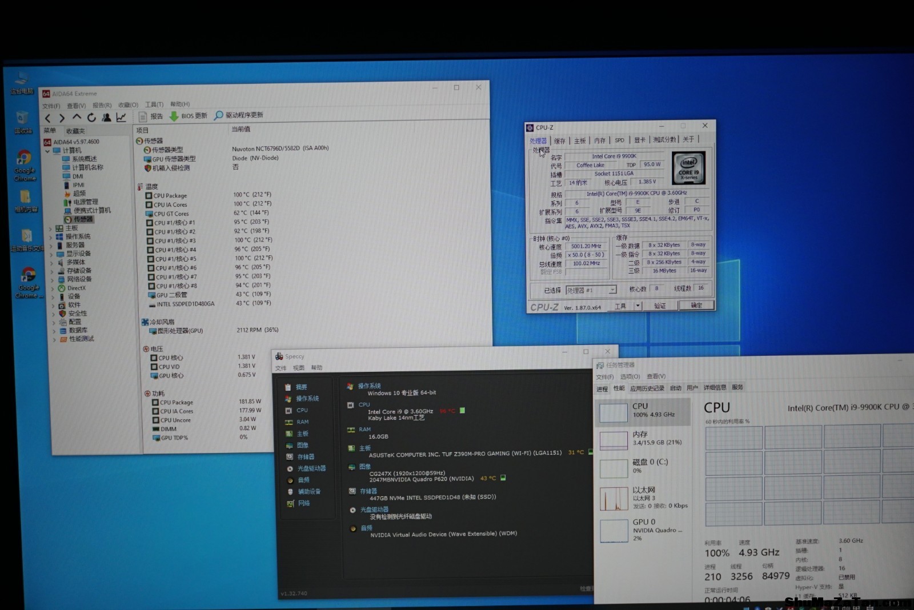This screenshot has height=610, width=914.
Task: Click the 验证 button in CPU-Z
Action: point(660,306)
